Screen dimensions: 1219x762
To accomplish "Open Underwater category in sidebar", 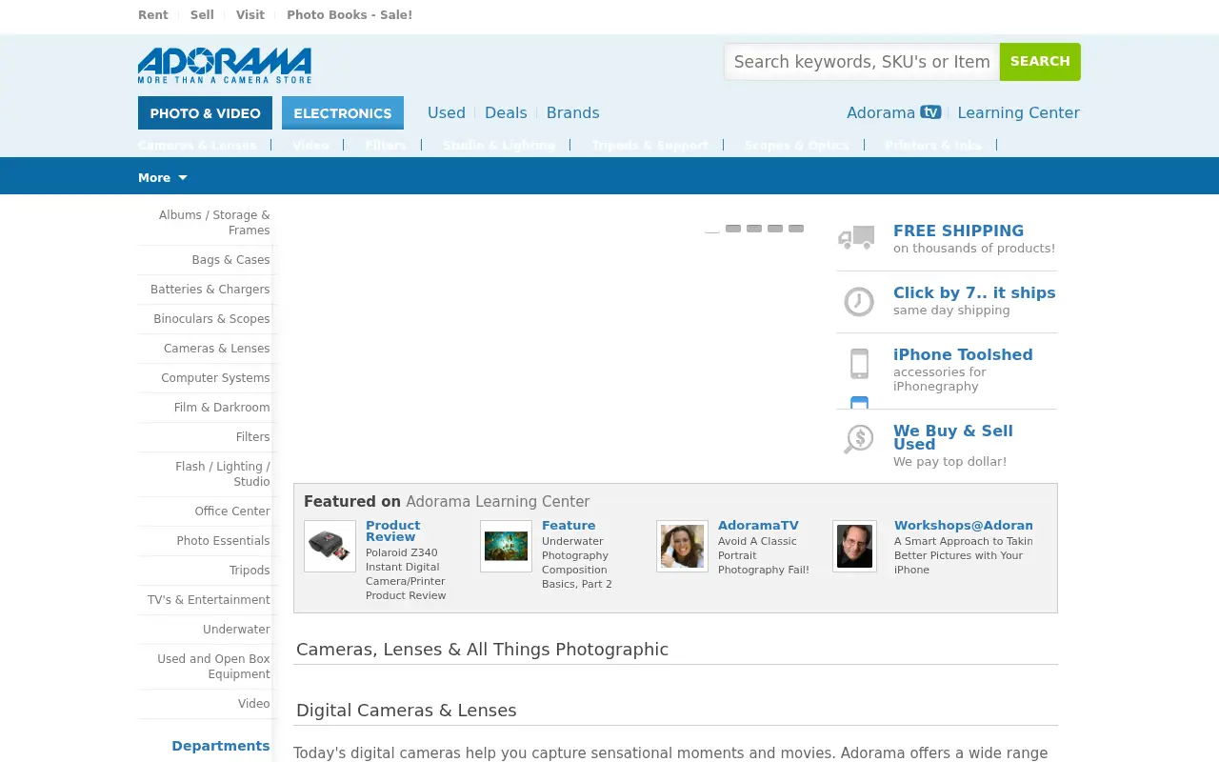I will [236, 630].
